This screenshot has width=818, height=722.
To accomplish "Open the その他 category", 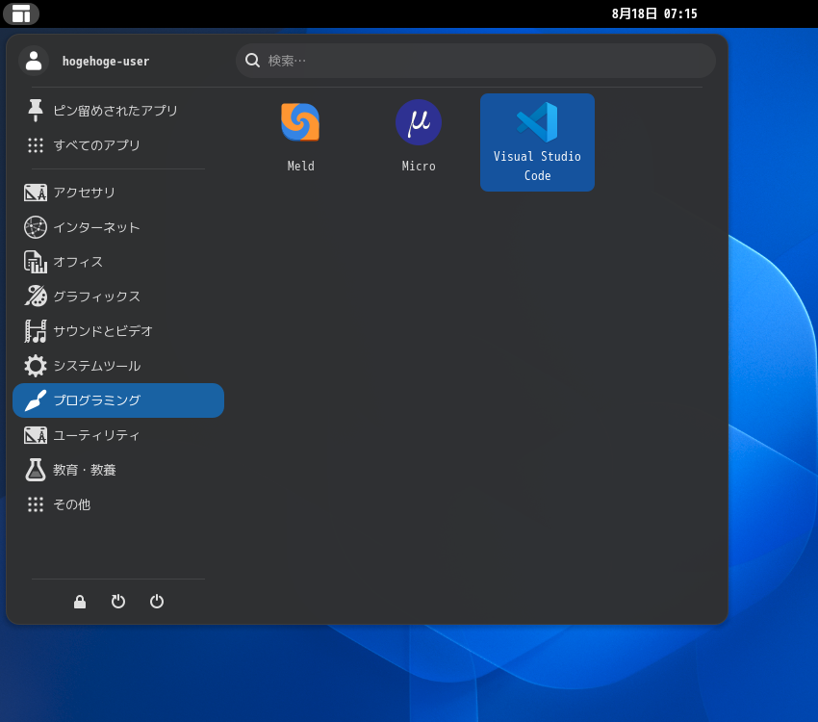I will coord(118,504).
